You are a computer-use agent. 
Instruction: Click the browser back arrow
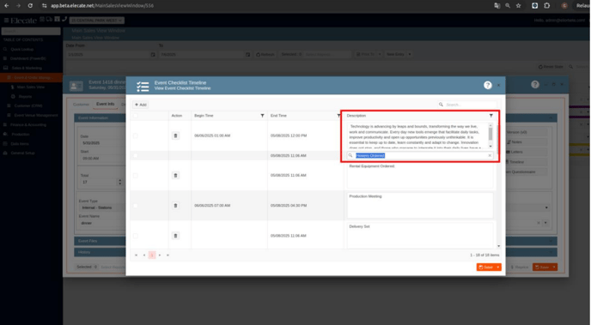(x=6, y=6)
